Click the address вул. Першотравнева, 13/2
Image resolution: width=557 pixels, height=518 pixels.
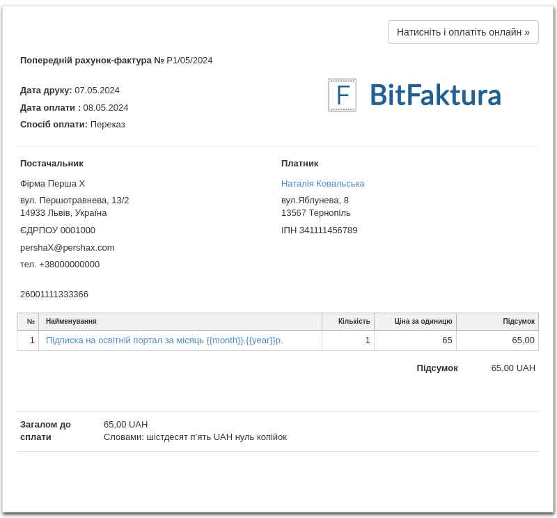[74, 201]
